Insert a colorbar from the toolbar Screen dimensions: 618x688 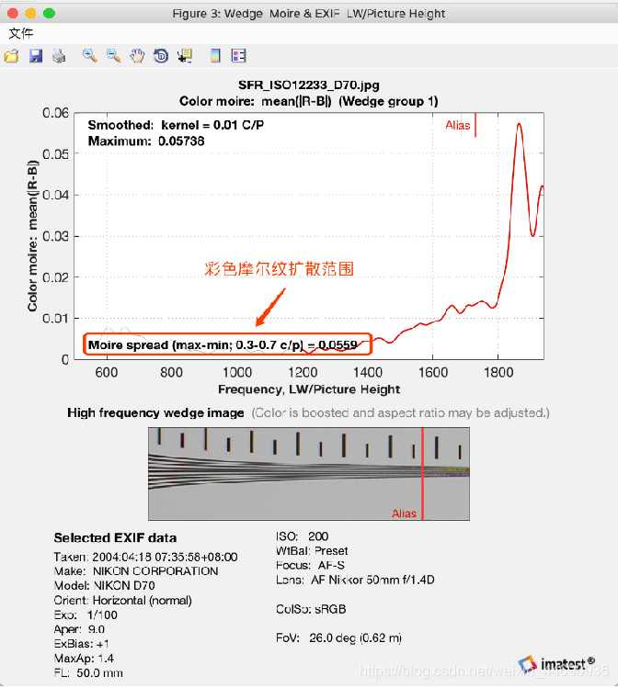point(215,56)
